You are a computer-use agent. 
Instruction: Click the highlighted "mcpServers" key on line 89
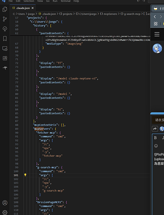[x=42, y=129]
